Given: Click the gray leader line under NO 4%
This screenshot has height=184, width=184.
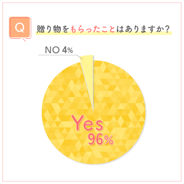Looking at the screenshot, I should [x=60, y=56].
